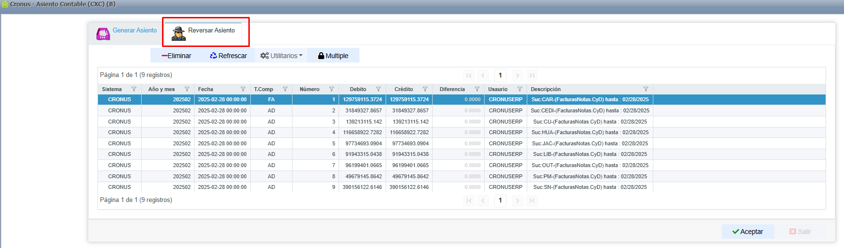The width and height of the screenshot is (844, 248).
Task: Click debit value 129759115.3724 in first row
Action: 362,99
